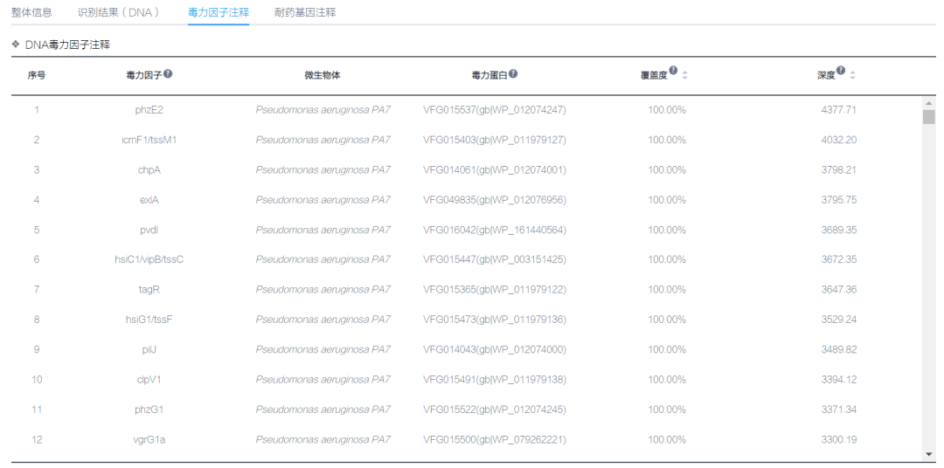The height and width of the screenshot is (468, 944).
Task: Sort table by 覆盖度 sort arrows
Action: click(684, 75)
